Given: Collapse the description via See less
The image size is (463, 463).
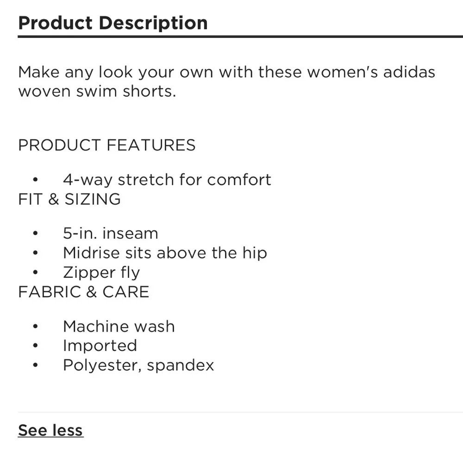Looking at the screenshot, I should click(x=50, y=430).
